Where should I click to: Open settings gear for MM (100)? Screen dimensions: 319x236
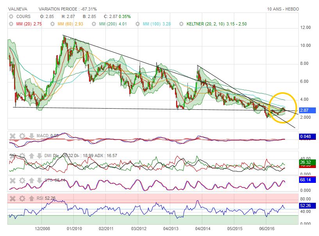coord(138,24)
